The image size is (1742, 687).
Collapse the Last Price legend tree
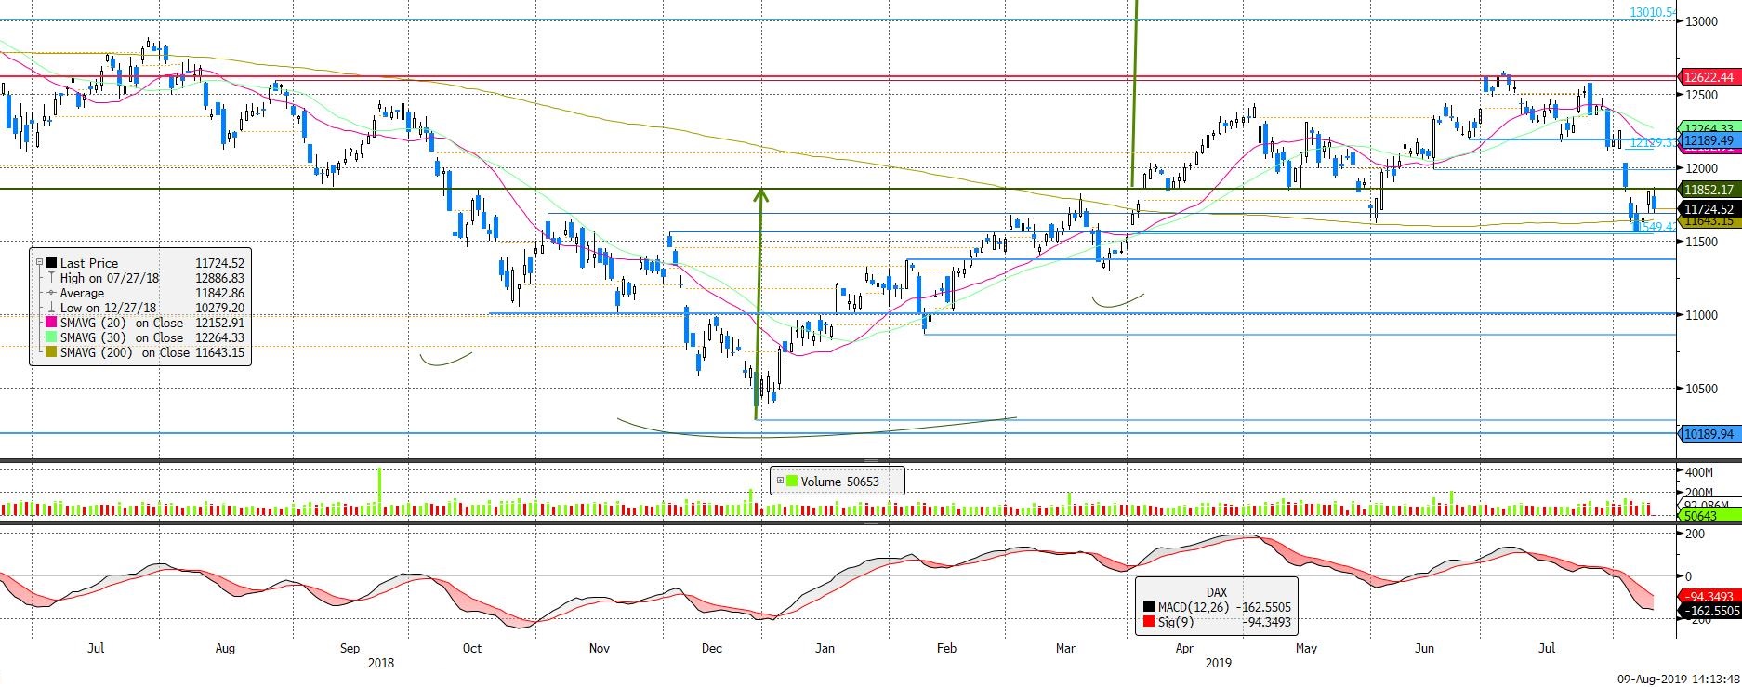click(38, 263)
